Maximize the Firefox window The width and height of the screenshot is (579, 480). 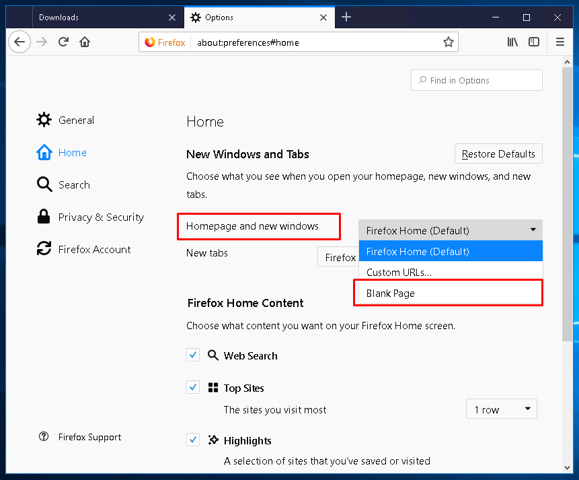pyautogui.click(x=526, y=18)
